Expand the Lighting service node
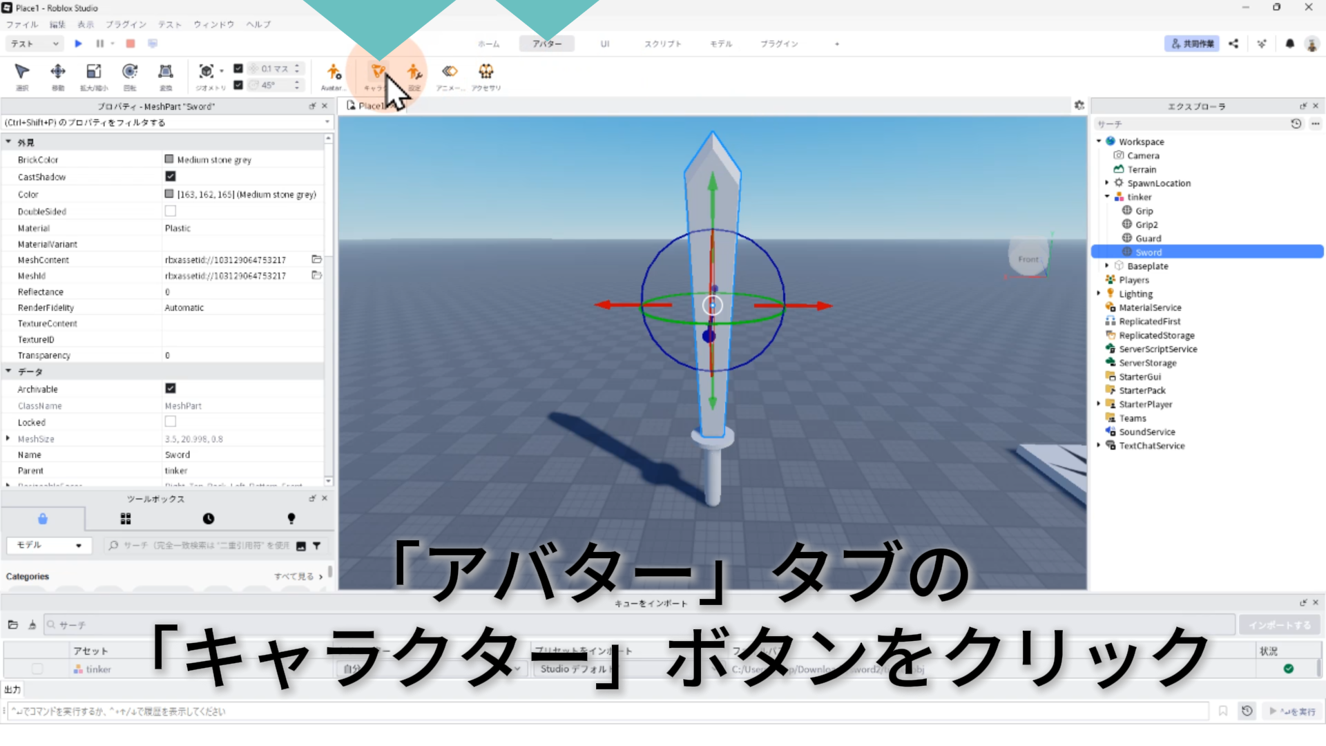 click(1099, 294)
